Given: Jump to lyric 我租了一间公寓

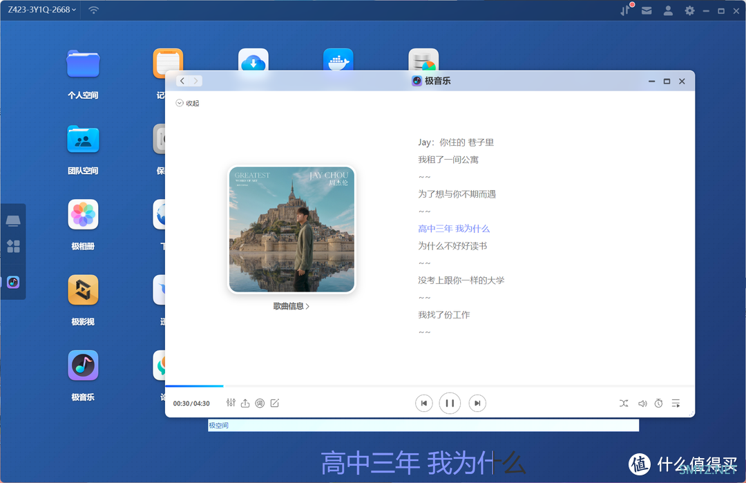Looking at the screenshot, I should (x=448, y=160).
